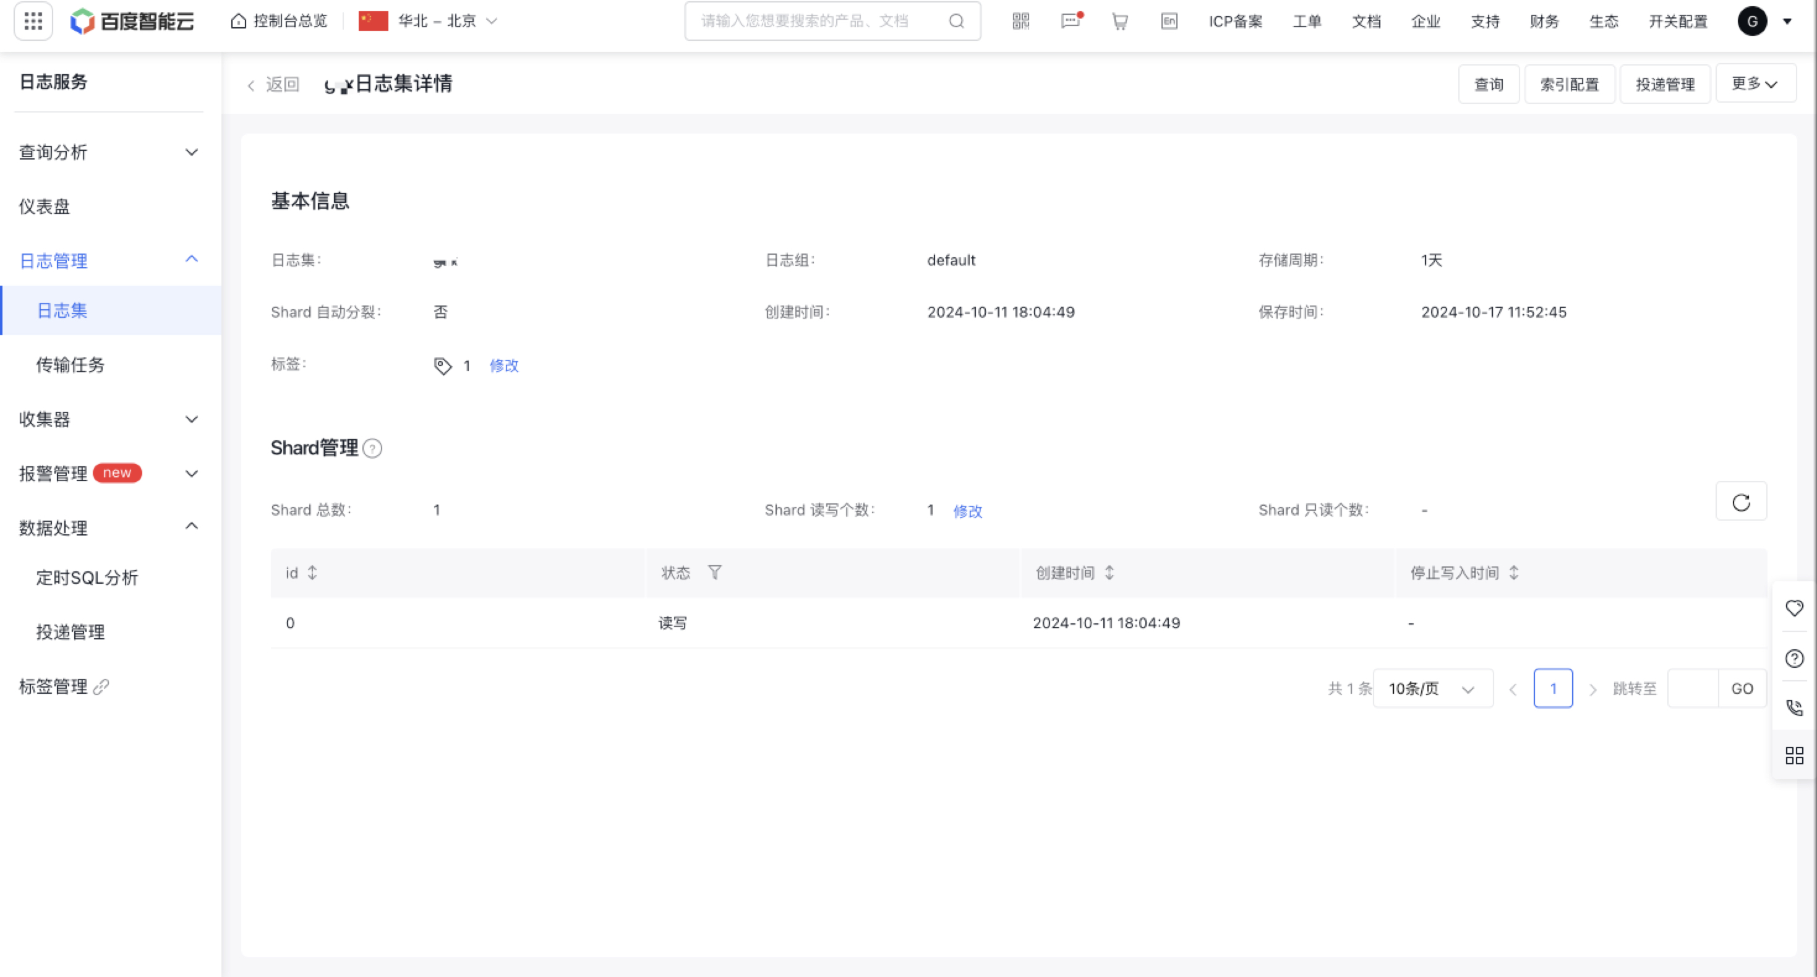Open 标签管理 in sidebar

(x=53, y=686)
